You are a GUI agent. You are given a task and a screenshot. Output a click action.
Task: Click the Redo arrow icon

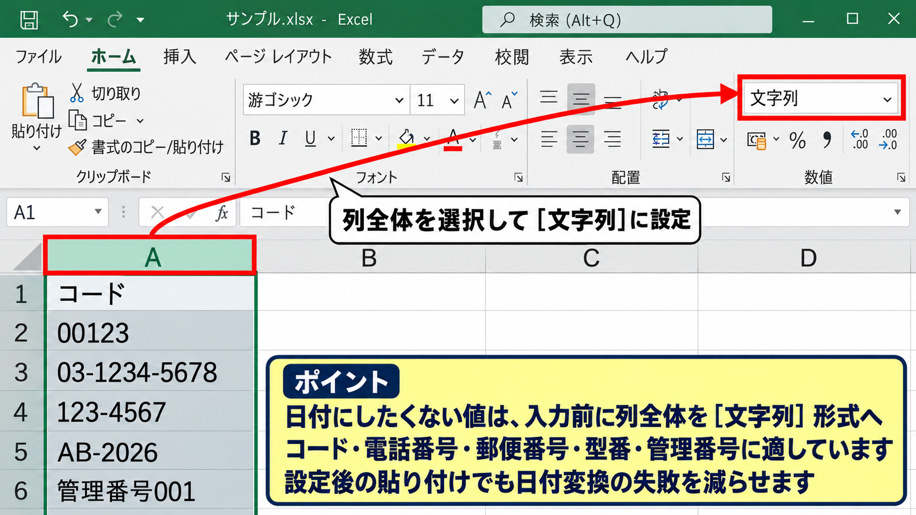point(115,20)
